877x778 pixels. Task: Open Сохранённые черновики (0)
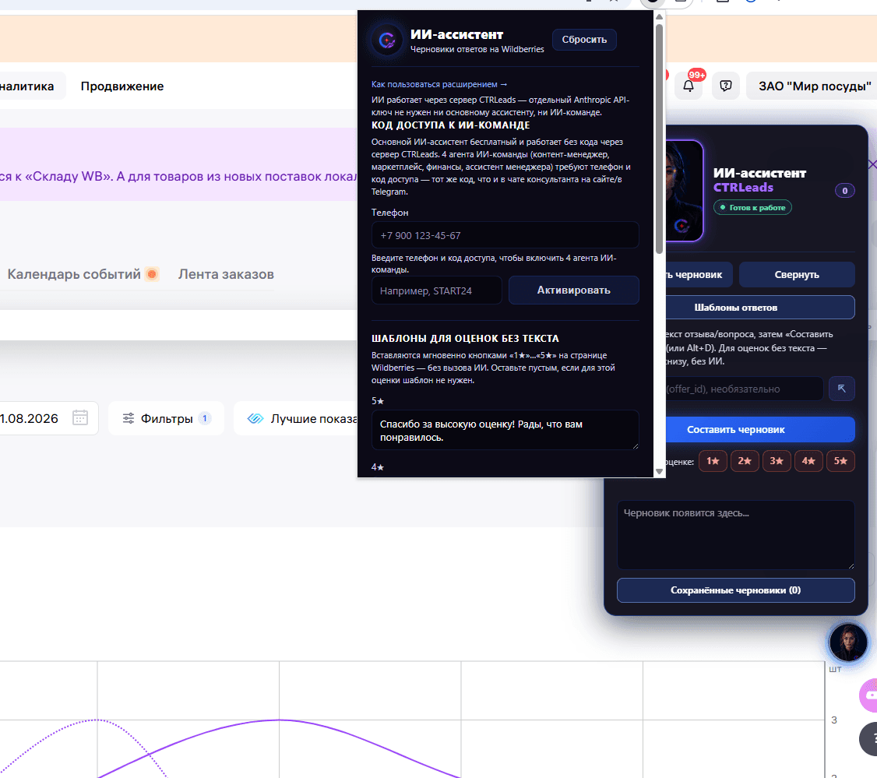pos(735,590)
